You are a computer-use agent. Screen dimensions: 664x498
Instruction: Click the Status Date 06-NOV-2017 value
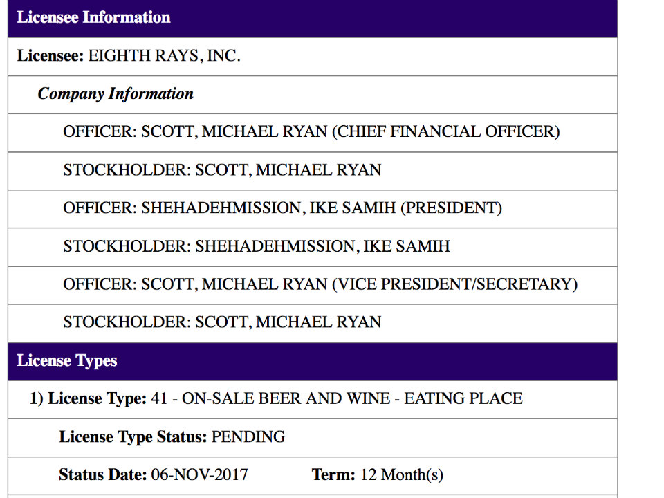[199, 474]
